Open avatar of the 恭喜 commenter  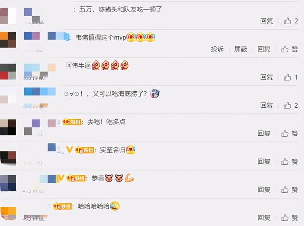pyautogui.click(x=8, y=183)
